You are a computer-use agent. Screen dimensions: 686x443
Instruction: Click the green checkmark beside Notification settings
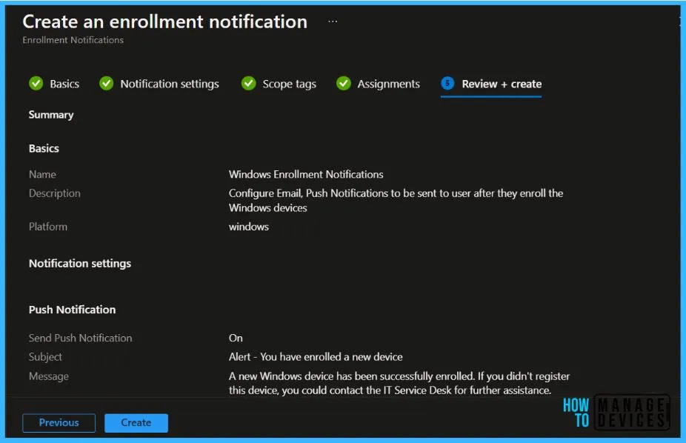click(106, 84)
